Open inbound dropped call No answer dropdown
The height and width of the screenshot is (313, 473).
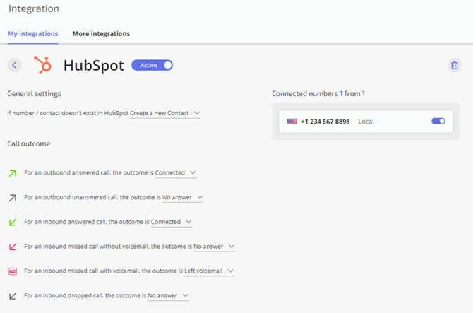click(x=168, y=295)
